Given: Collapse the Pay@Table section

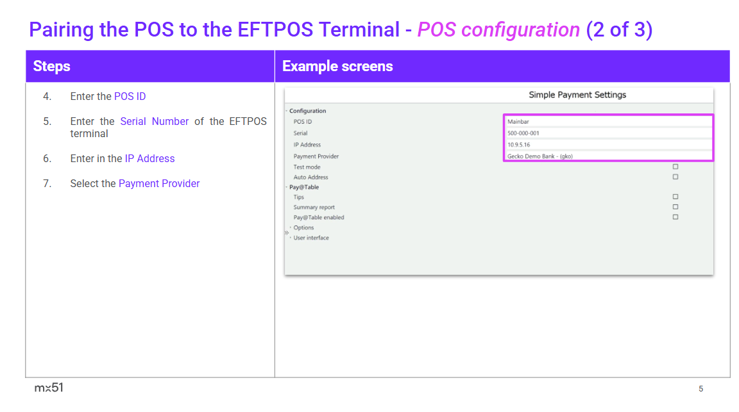Looking at the screenshot, I should (x=287, y=187).
